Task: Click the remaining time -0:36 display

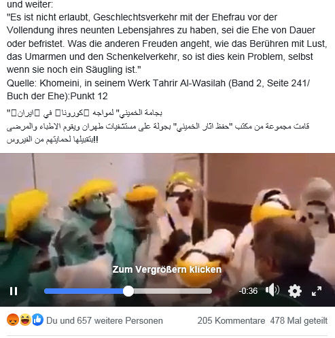Action: point(248,291)
